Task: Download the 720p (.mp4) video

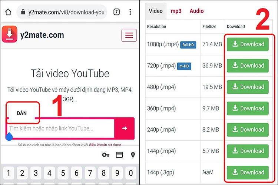Action: coord(248,66)
